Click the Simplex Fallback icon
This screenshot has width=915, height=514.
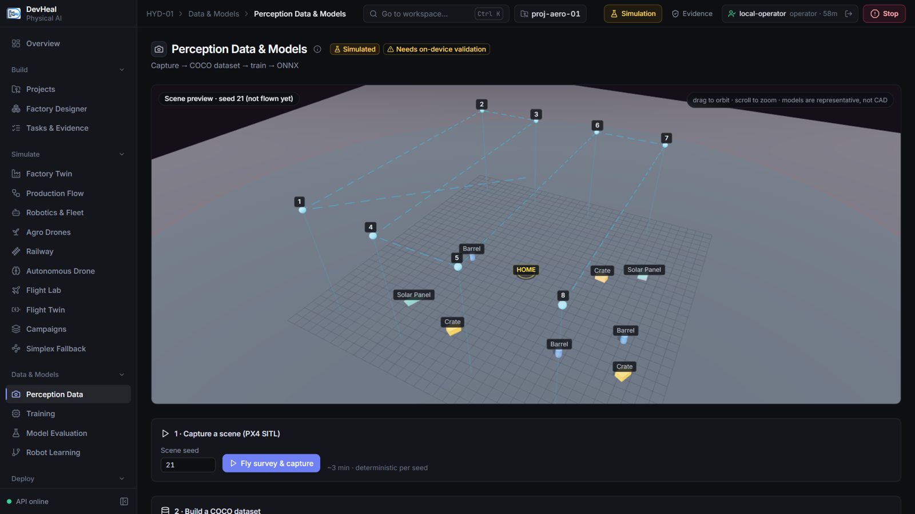pos(16,348)
